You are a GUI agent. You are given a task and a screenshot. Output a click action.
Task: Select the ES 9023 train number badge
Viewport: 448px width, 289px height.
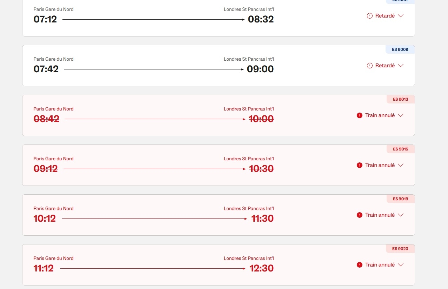tap(400, 249)
